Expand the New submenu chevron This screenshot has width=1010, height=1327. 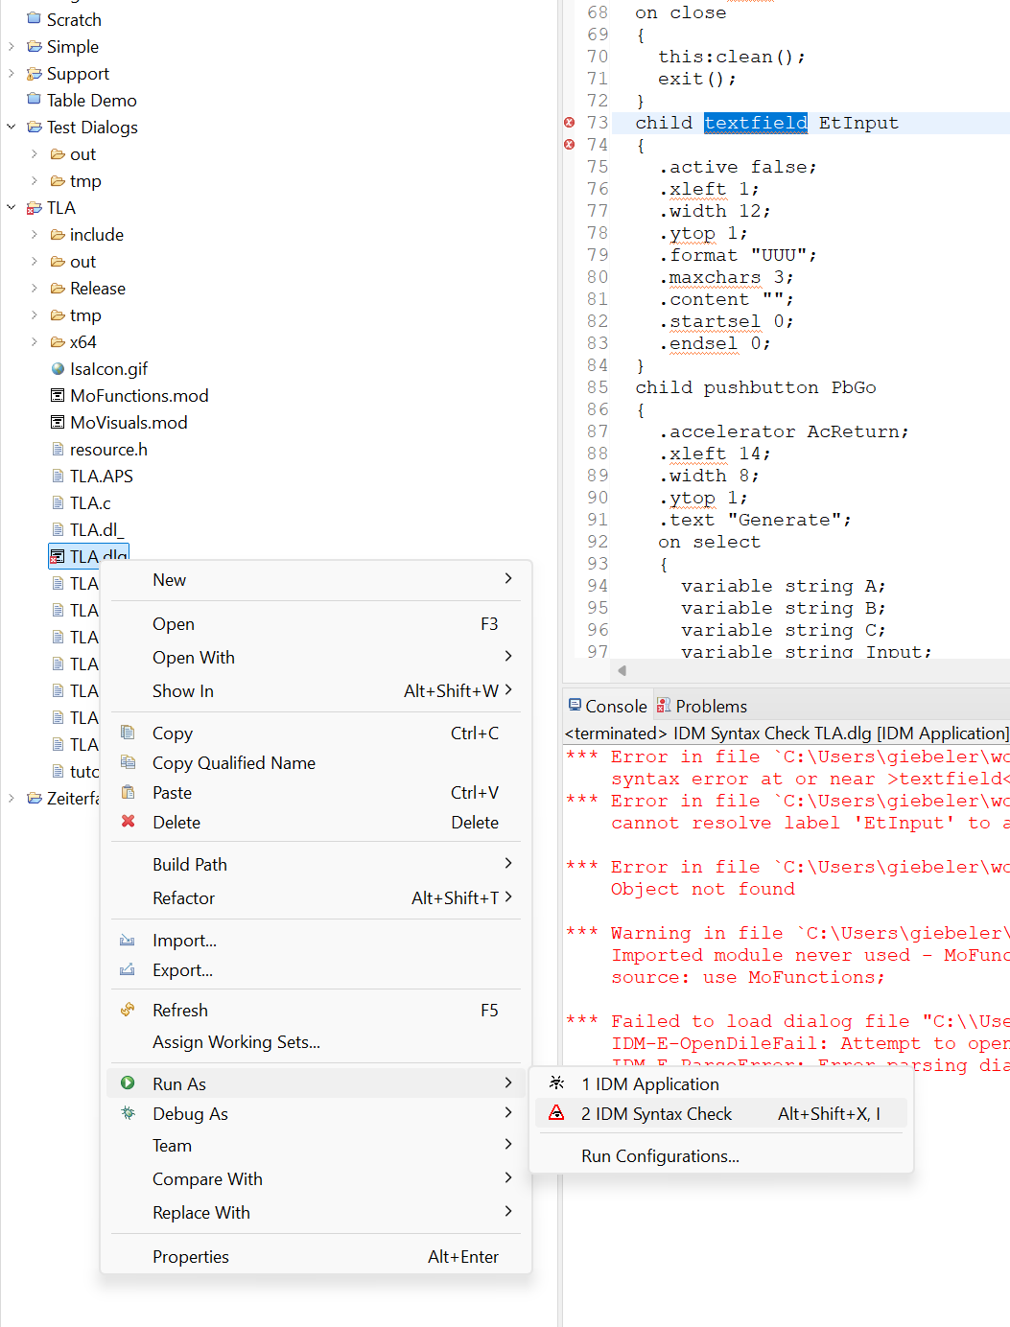coord(507,578)
